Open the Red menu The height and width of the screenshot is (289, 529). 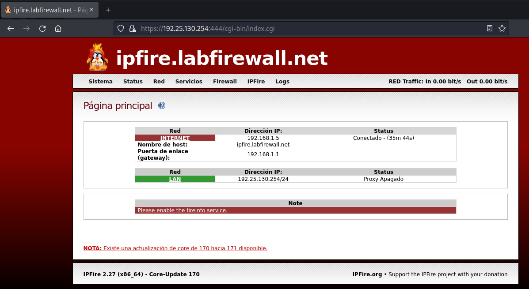(x=159, y=82)
